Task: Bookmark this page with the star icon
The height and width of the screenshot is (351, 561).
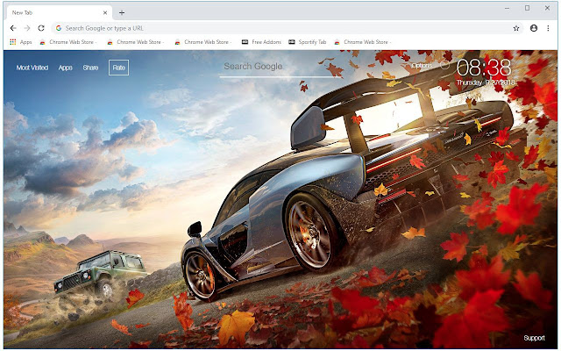Action: (x=516, y=28)
